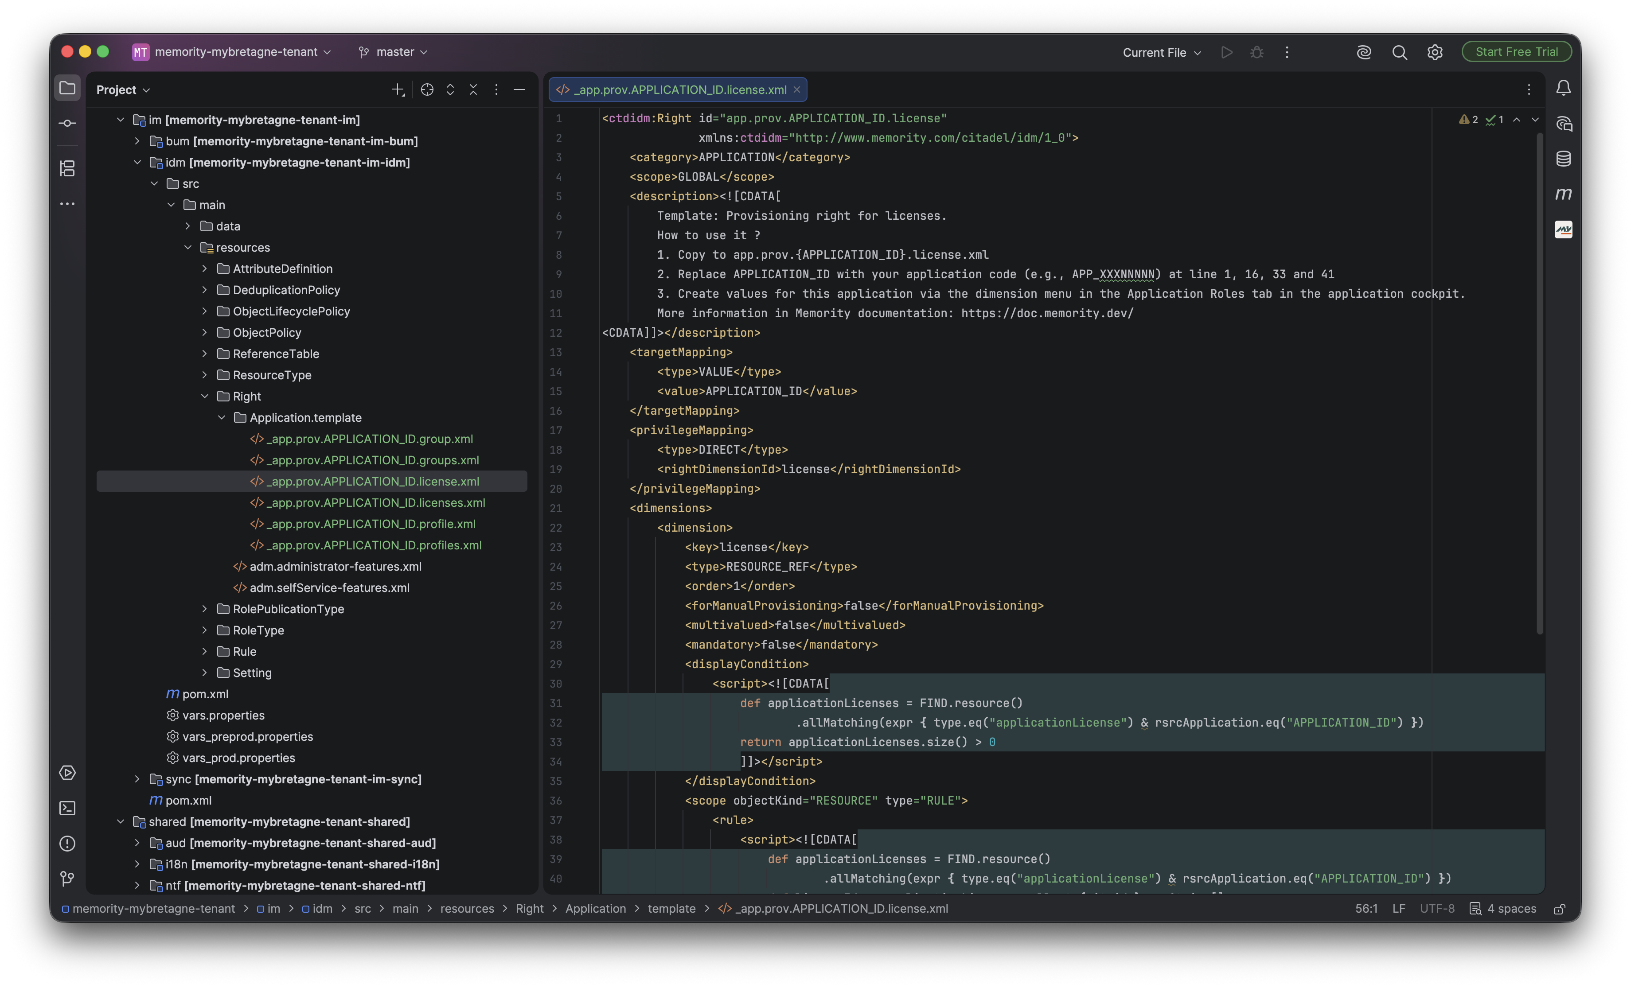Show more tool windows ellipsis in left sidebar
Screen dimensions: 1631x988
coord(67,204)
